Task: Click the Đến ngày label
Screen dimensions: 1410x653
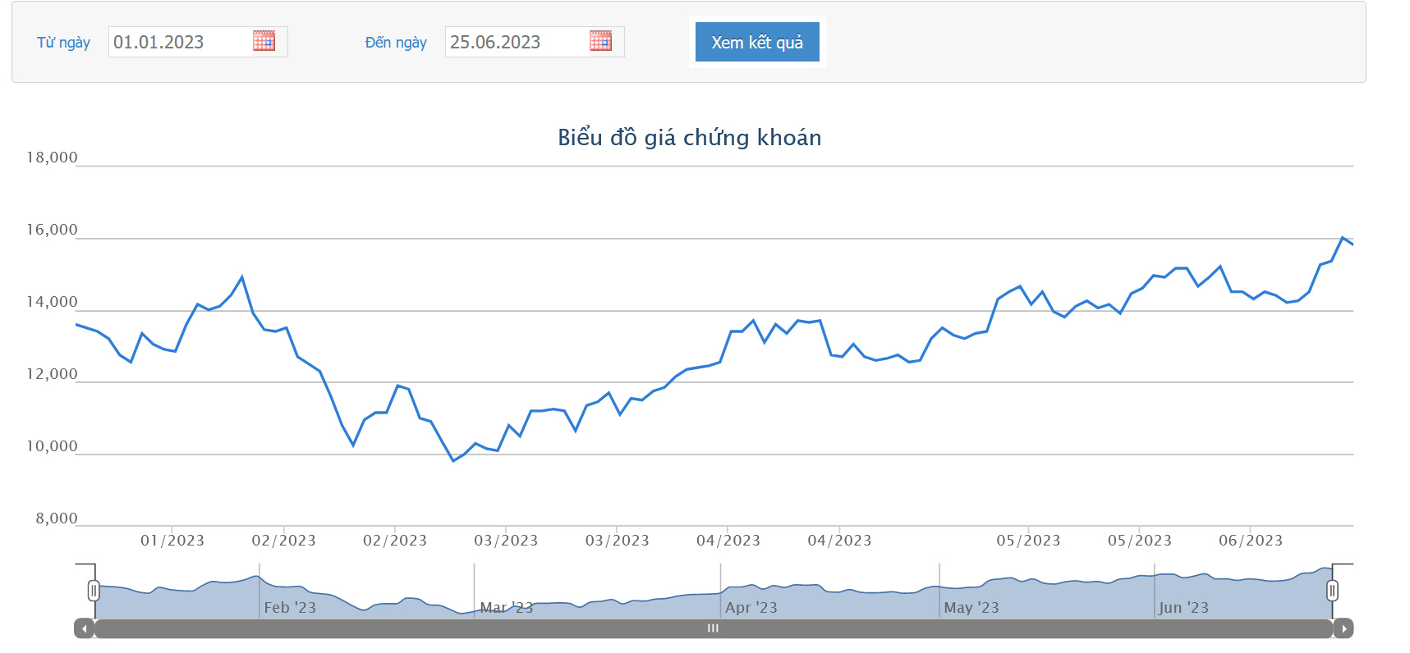Action: point(396,43)
